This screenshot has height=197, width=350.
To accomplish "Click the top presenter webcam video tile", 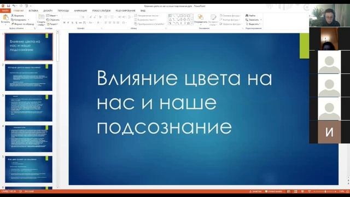I will [x=329, y=15].
